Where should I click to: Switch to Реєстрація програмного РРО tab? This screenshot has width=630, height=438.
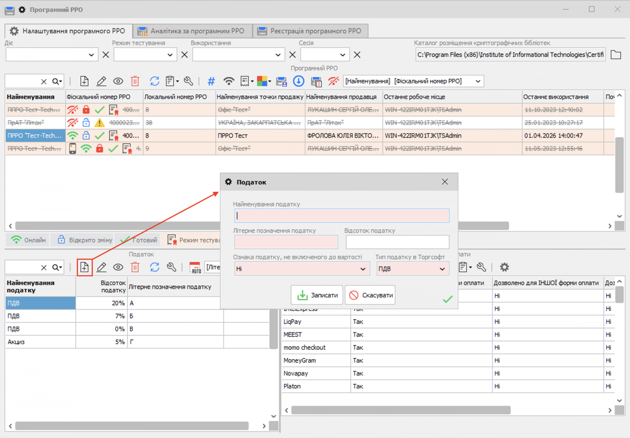point(311,31)
